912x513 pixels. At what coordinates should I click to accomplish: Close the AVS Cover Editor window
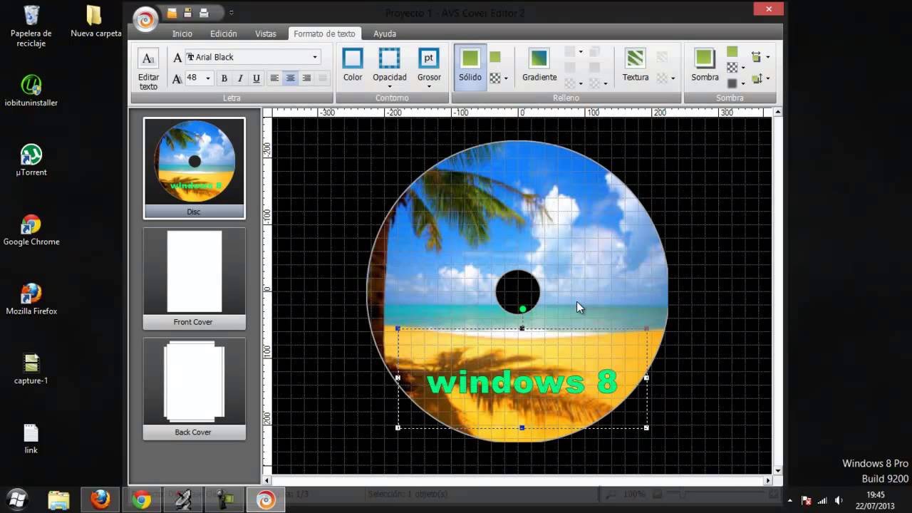768,9
